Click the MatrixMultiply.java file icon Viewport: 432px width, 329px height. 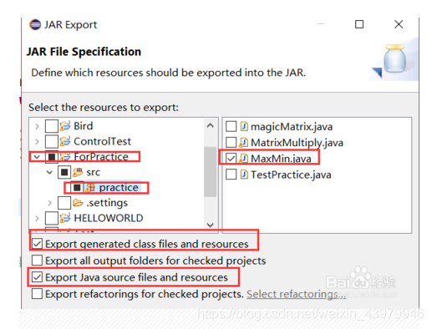[243, 143]
